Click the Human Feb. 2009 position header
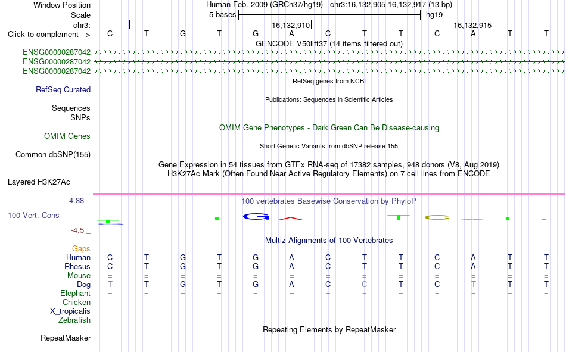This screenshot has height=352, width=566. pyautogui.click(x=329, y=5)
